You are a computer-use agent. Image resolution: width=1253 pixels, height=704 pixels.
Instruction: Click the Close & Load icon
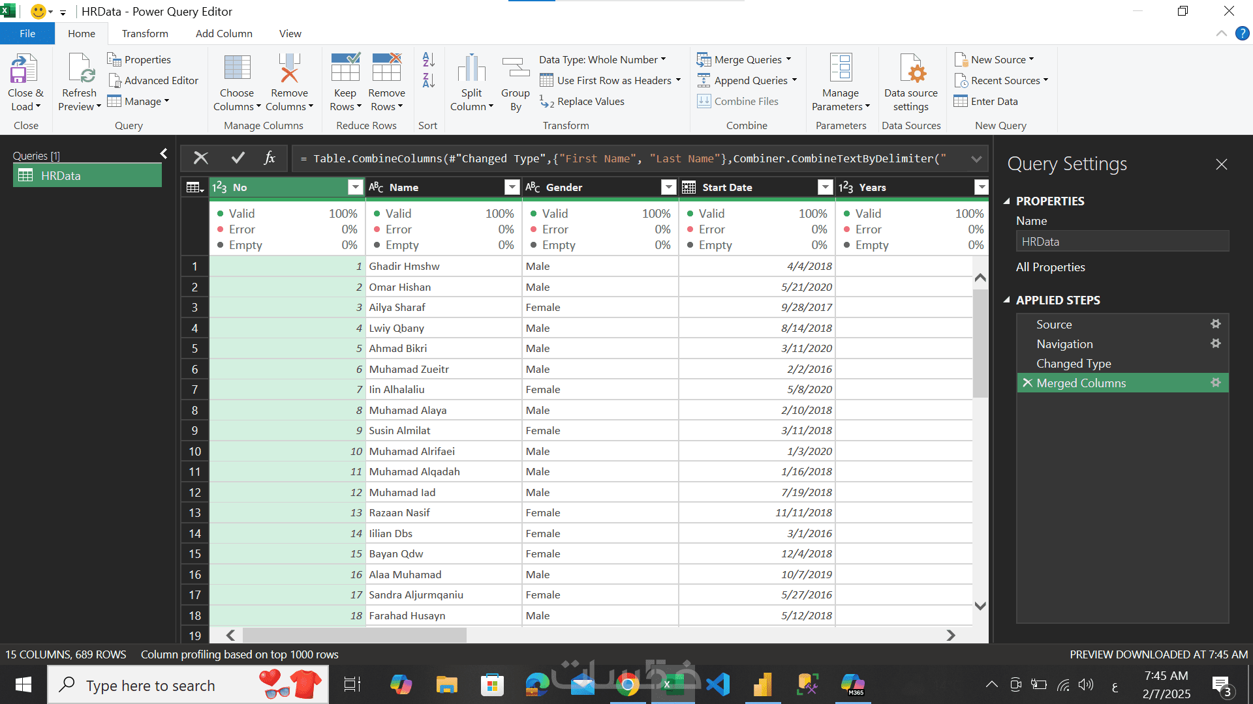pos(24,69)
